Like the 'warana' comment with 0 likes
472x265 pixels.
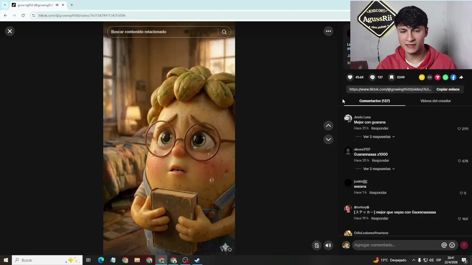click(x=461, y=193)
